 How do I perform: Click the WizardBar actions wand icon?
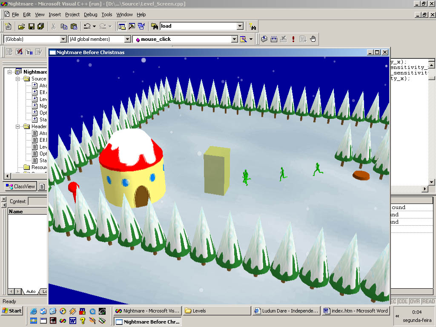tap(243, 39)
